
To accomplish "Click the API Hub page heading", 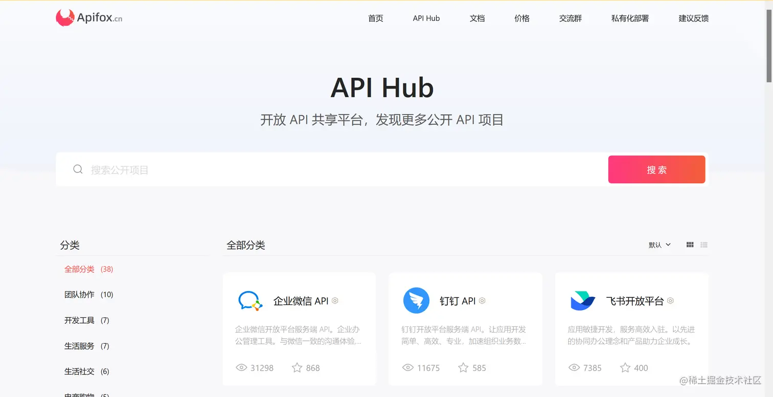I will click(x=382, y=87).
